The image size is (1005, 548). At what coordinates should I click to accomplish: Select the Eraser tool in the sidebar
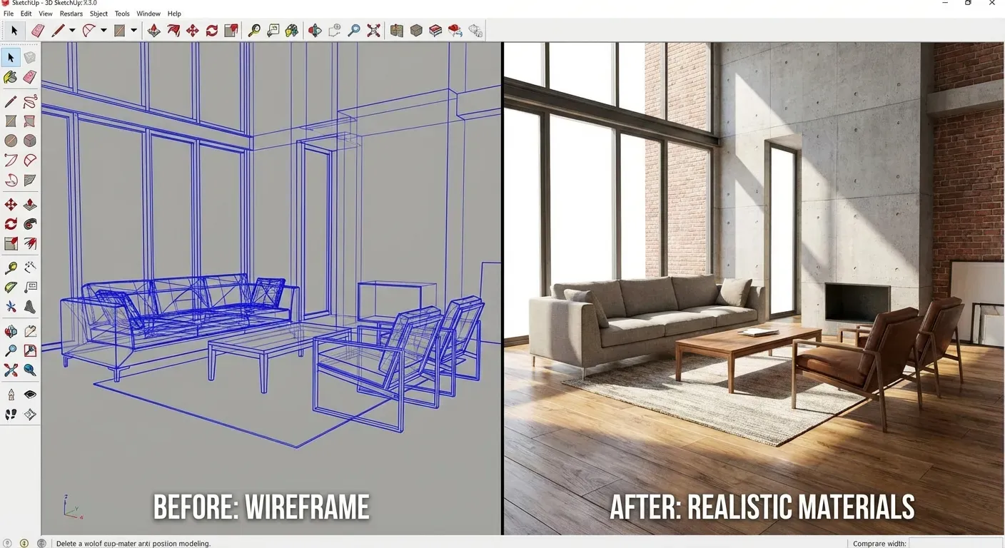(30, 76)
